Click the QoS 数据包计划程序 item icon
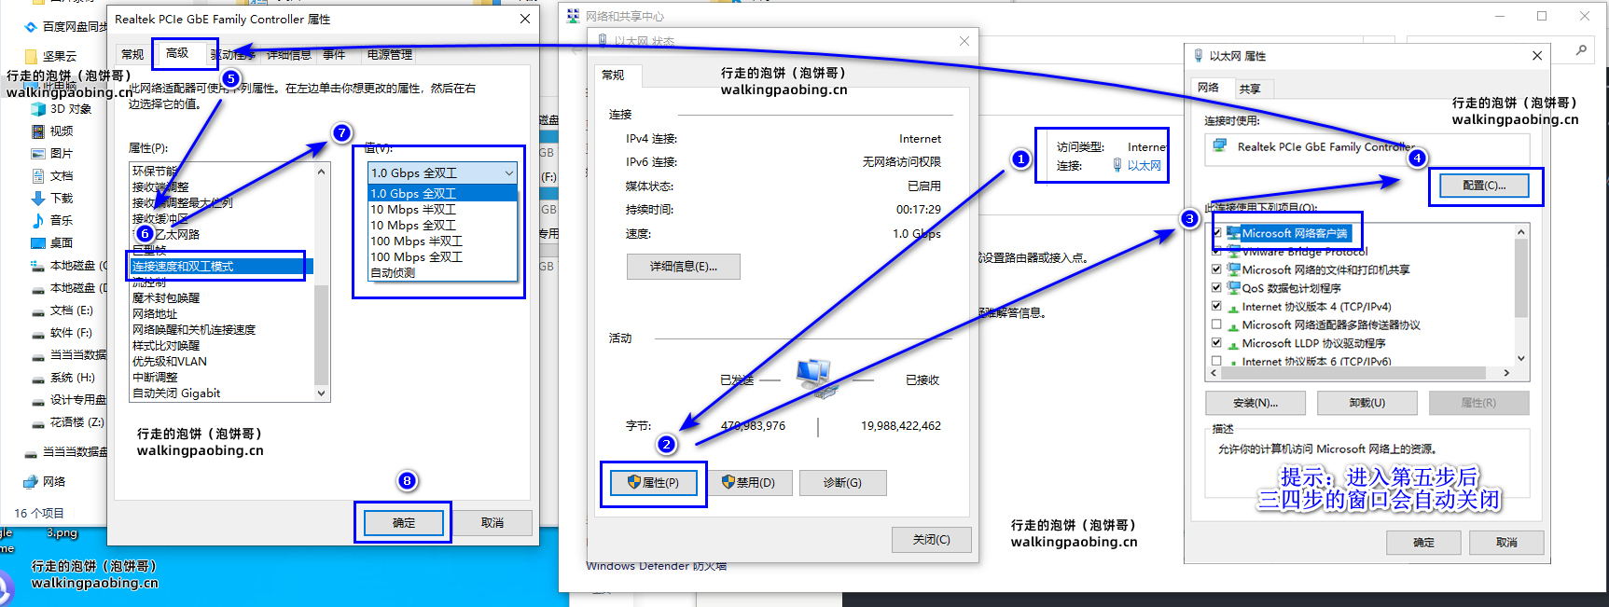The height and width of the screenshot is (607, 1609). (x=1233, y=288)
